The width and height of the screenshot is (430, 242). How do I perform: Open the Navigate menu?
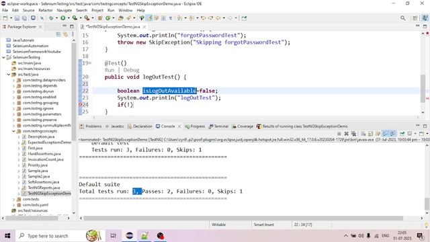[64, 10]
